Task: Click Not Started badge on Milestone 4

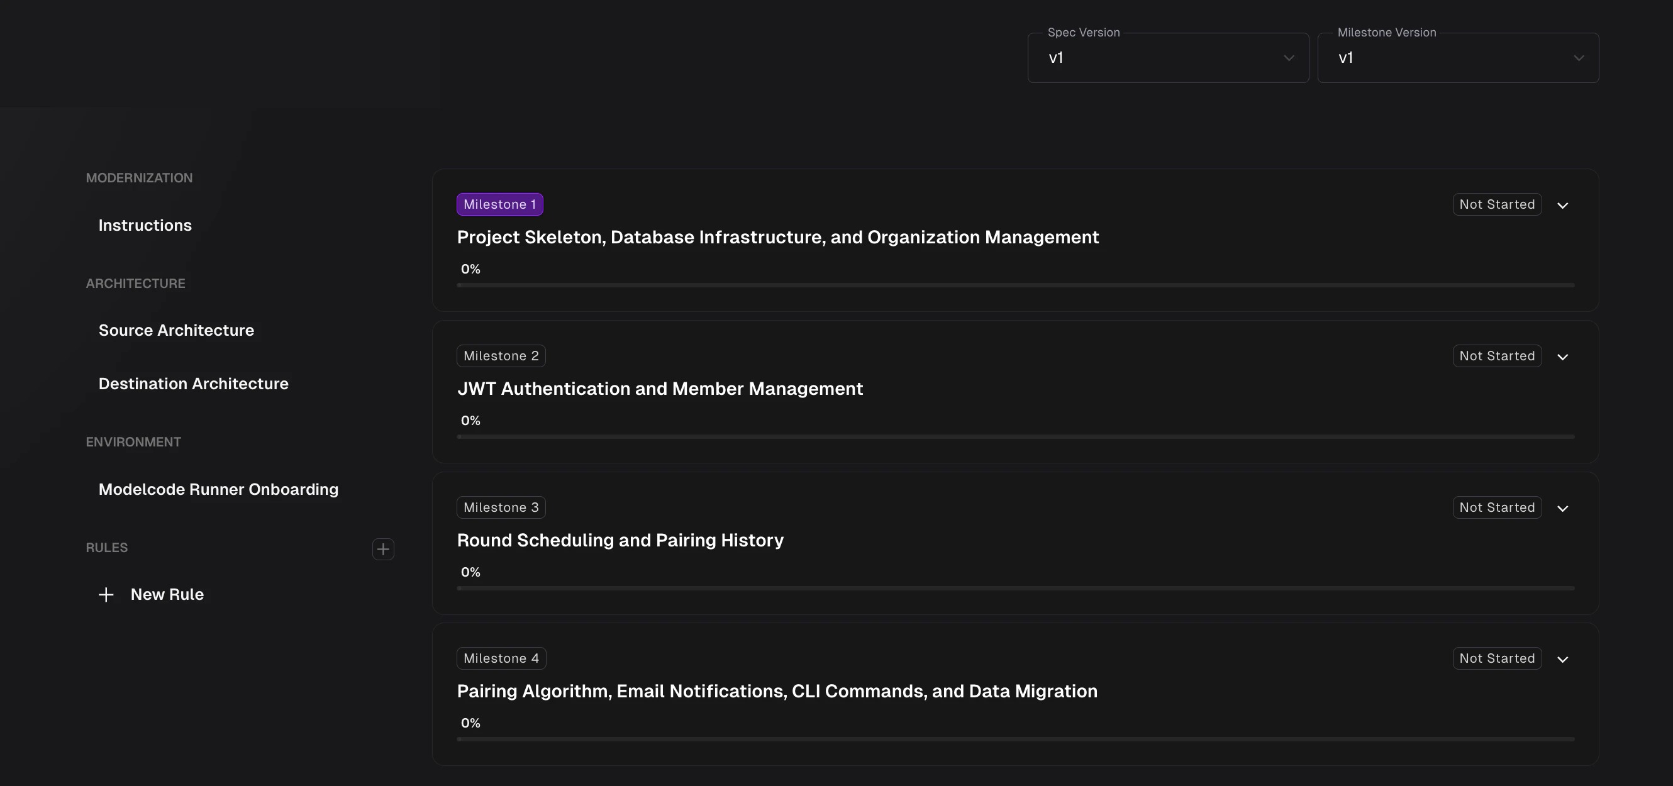Action: tap(1496, 658)
